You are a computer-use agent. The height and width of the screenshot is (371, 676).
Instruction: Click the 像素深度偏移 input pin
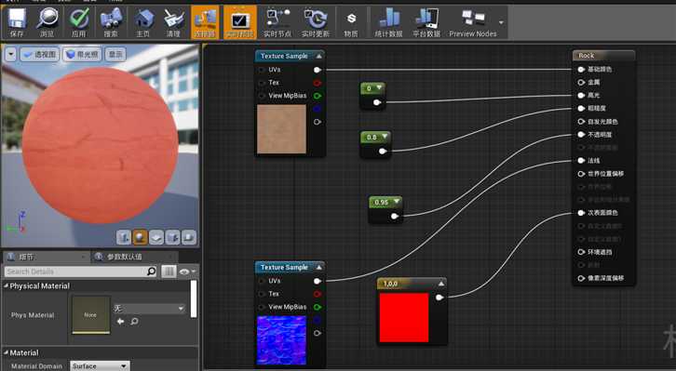point(581,278)
